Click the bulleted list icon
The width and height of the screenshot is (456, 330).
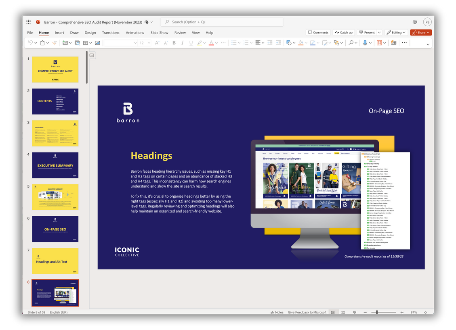(x=234, y=43)
